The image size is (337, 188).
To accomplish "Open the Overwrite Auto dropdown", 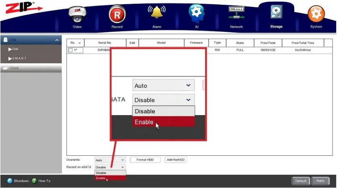I will point(110,160).
